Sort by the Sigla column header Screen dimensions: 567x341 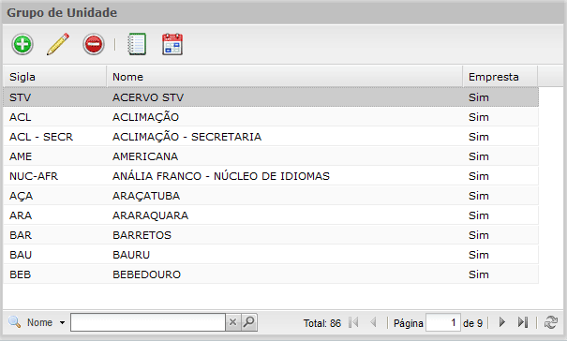(x=54, y=77)
